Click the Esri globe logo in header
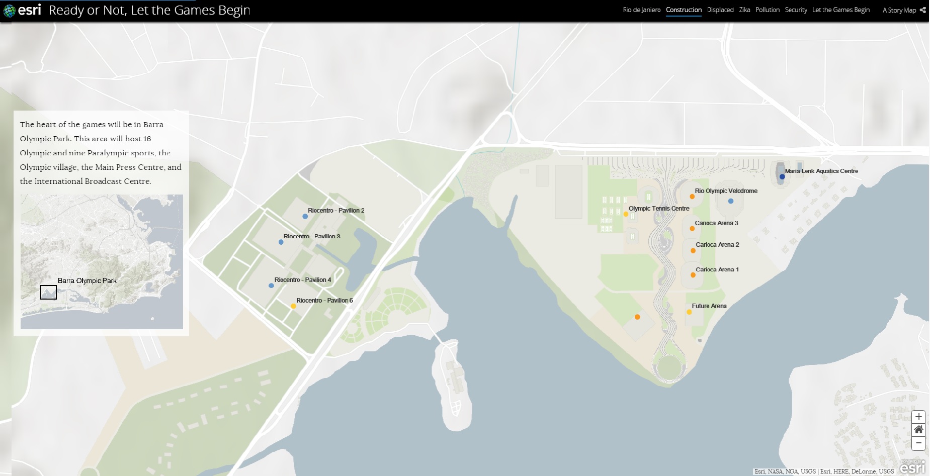The width and height of the screenshot is (930, 476). point(10,11)
